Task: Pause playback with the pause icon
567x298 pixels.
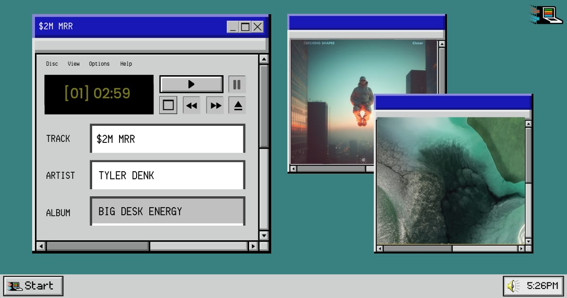Action: pos(237,84)
